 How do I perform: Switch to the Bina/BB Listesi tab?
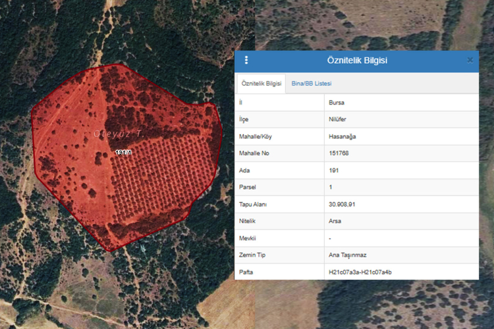point(312,84)
